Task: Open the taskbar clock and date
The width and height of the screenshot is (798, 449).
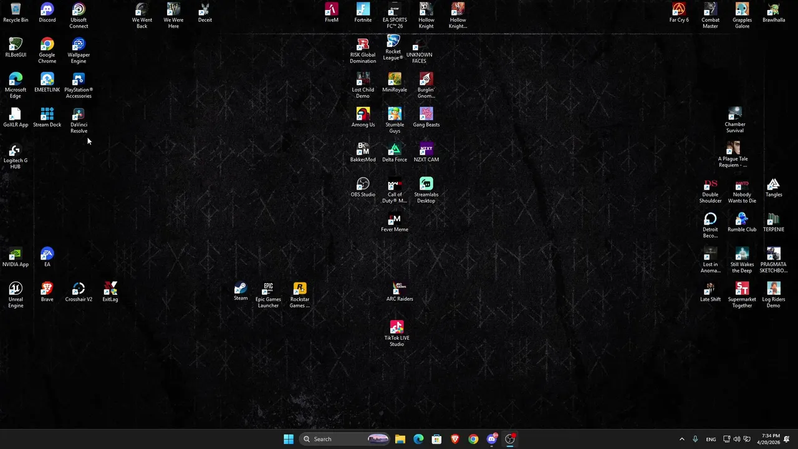Action: [768, 439]
